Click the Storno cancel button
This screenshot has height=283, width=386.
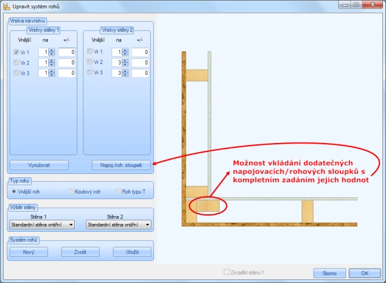click(329, 273)
